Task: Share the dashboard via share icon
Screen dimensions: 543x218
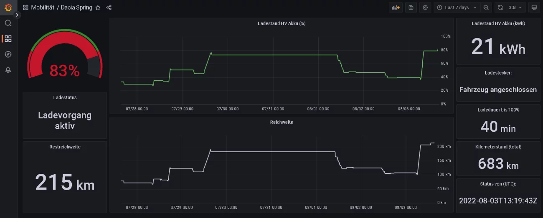Action: tap(109, 8)
